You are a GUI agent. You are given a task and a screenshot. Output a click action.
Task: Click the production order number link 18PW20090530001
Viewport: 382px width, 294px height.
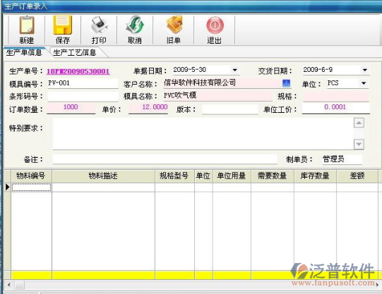click(x=78, y=71)
